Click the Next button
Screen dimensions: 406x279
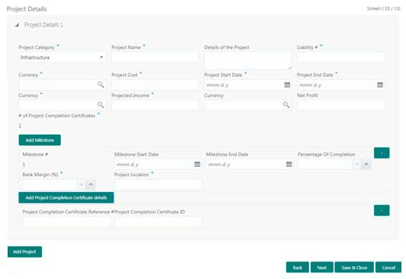[x=322, y=268]
